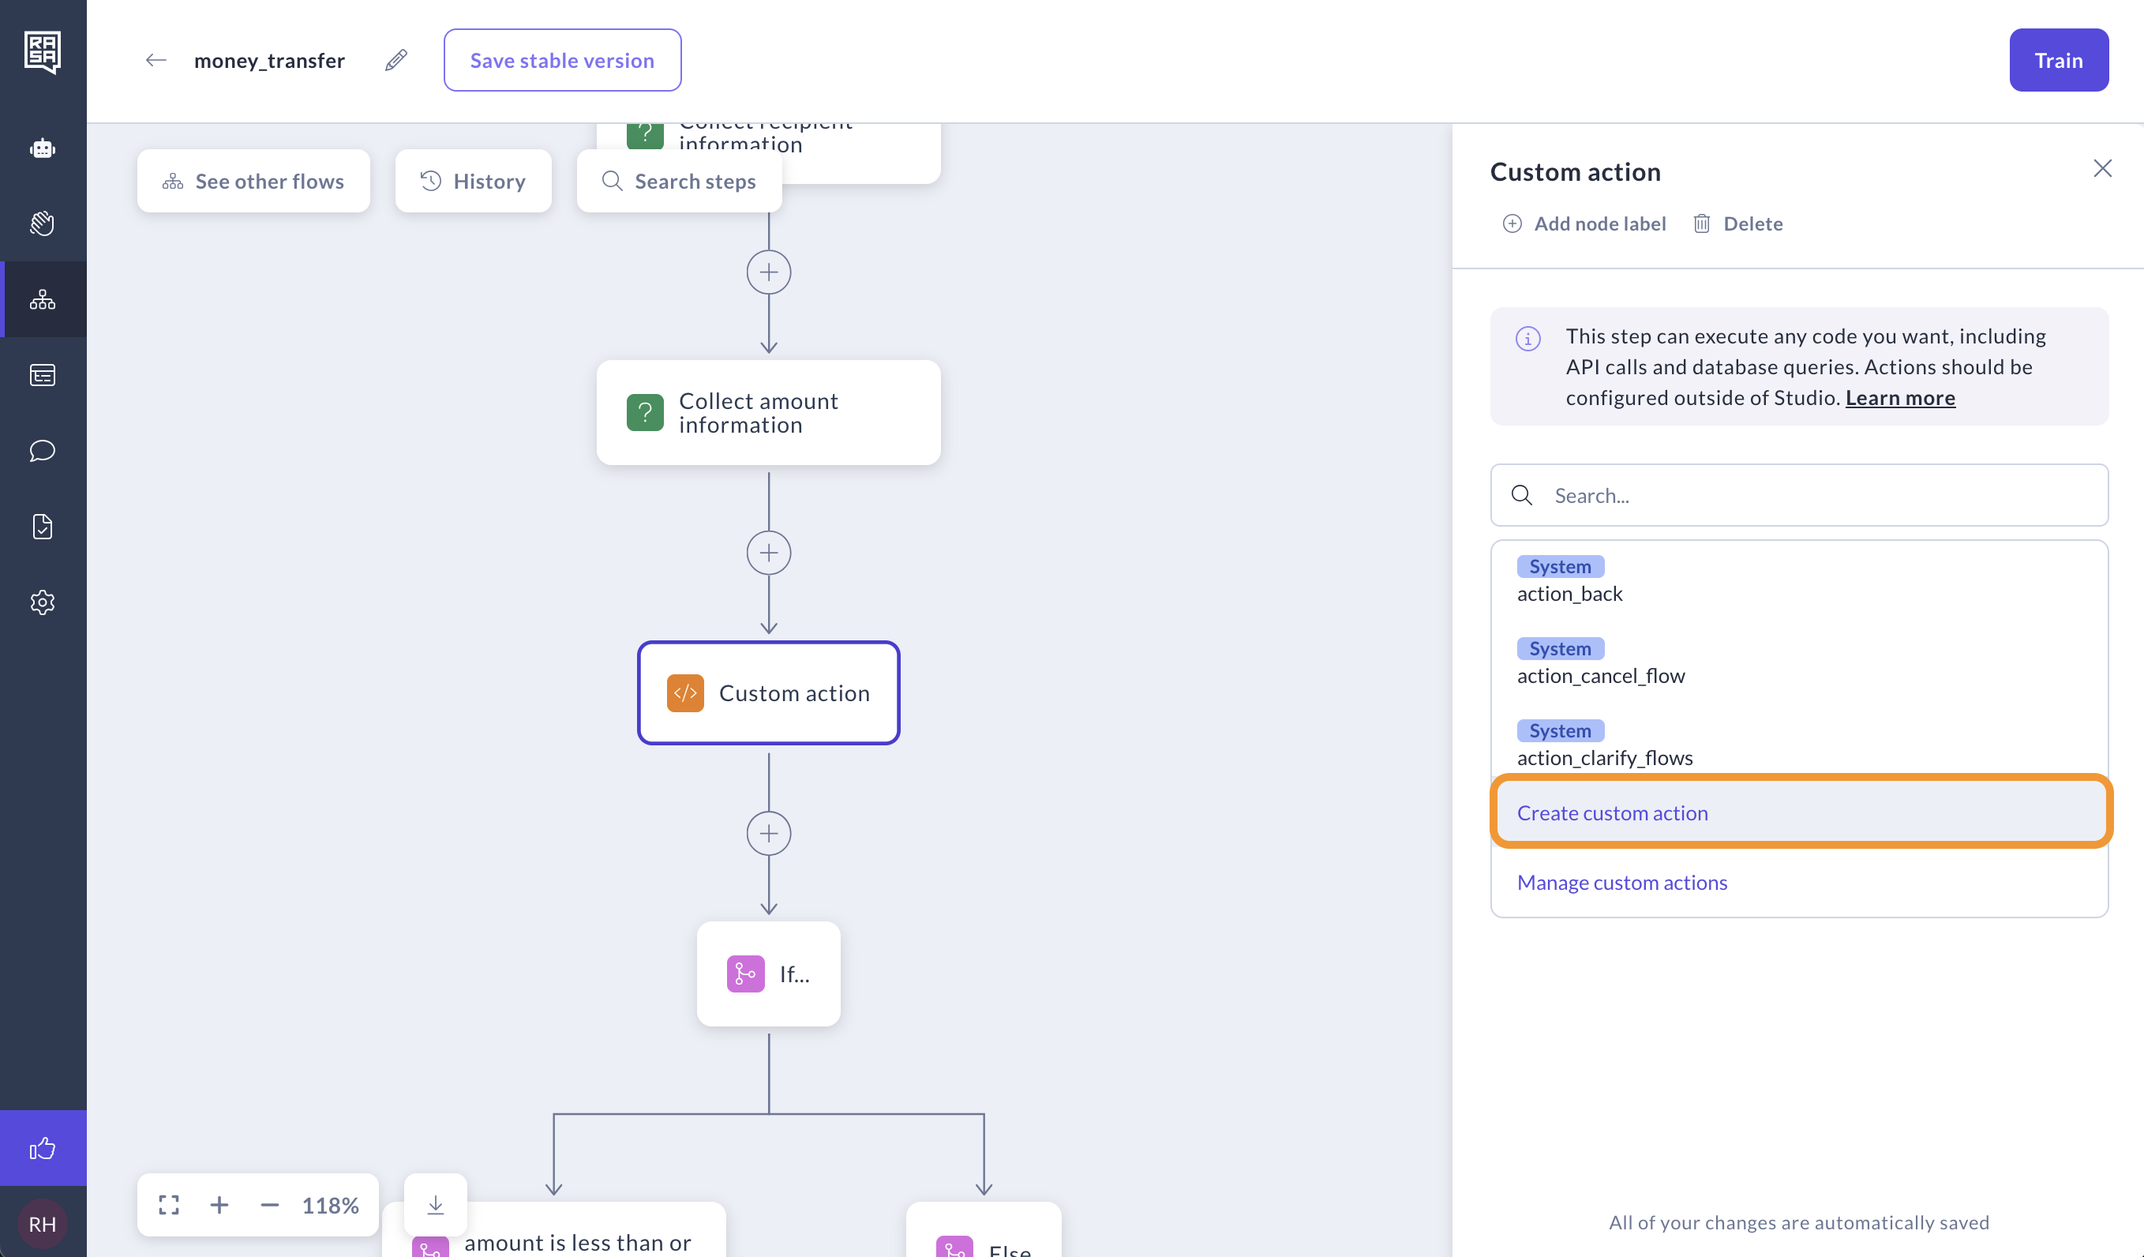Open the settings gear in sidebar
Screen dimensions: 2144x1257
pyautogui.click(x=43, y=602)
